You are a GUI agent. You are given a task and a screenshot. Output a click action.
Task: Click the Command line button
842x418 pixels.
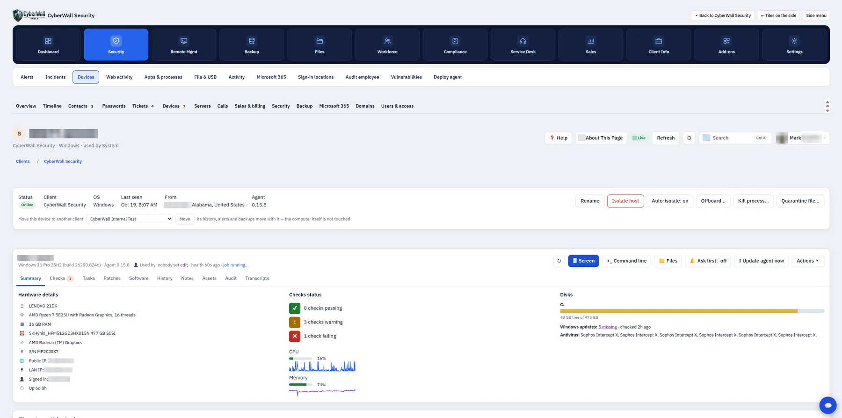pyautogui.click(x=626, y=261)
